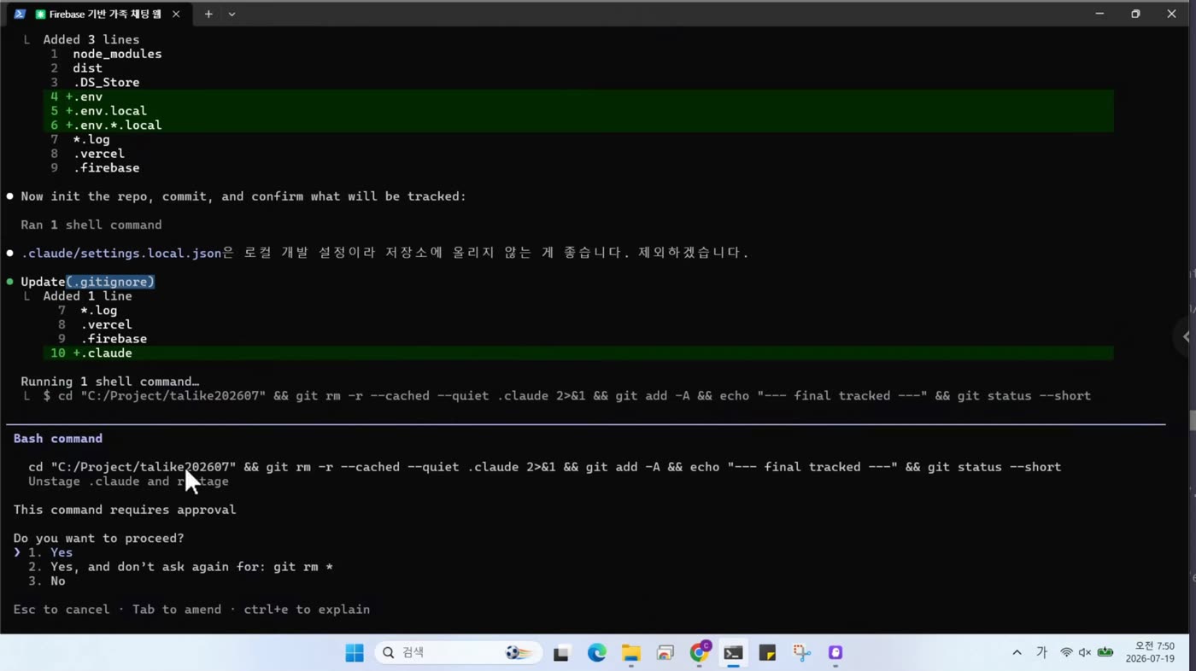Open the Windows Start menu
This screenshot has width=1196, height=671.
(355, 653)
